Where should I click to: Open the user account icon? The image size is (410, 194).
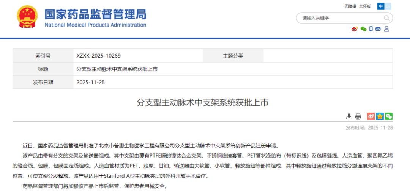coord(386,29)
